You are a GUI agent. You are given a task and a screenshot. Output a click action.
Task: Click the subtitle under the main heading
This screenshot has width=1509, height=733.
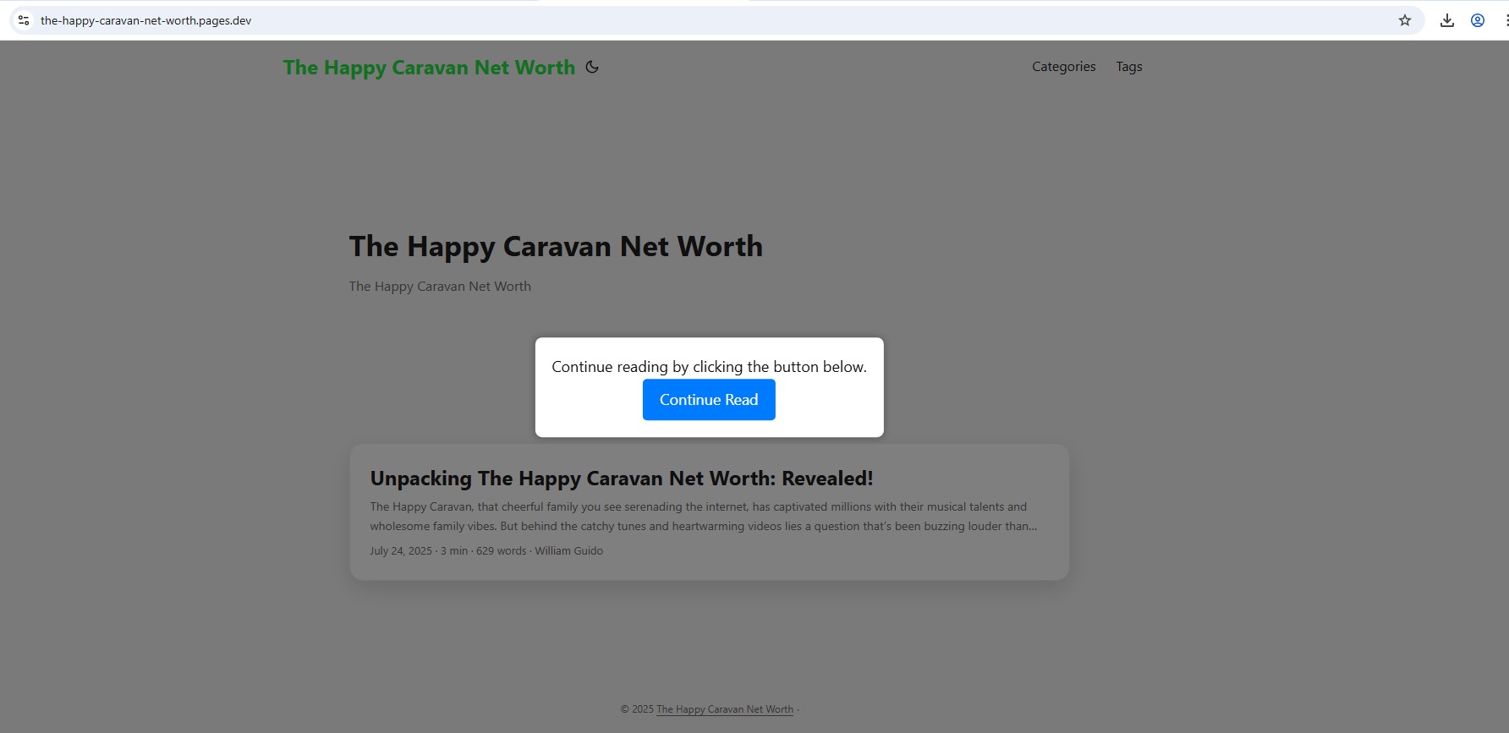(x=440, y=287)
